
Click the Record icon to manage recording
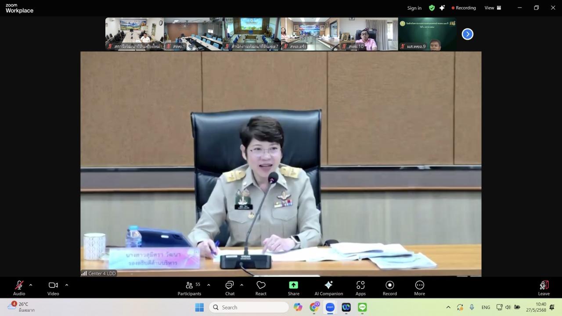coord(389,285)
